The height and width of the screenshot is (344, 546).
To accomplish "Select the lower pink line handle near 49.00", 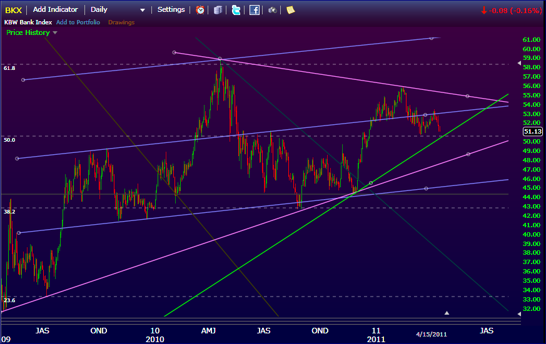I will 468,154.
